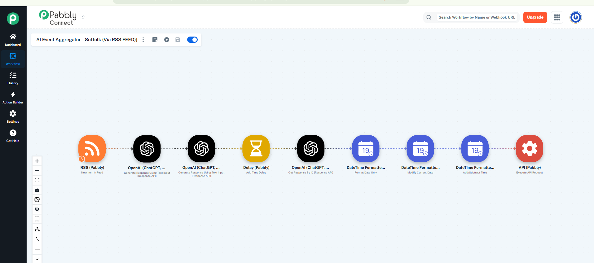
Task: Toggle the workflow enable switch off
Action: [x=192, y=40]
